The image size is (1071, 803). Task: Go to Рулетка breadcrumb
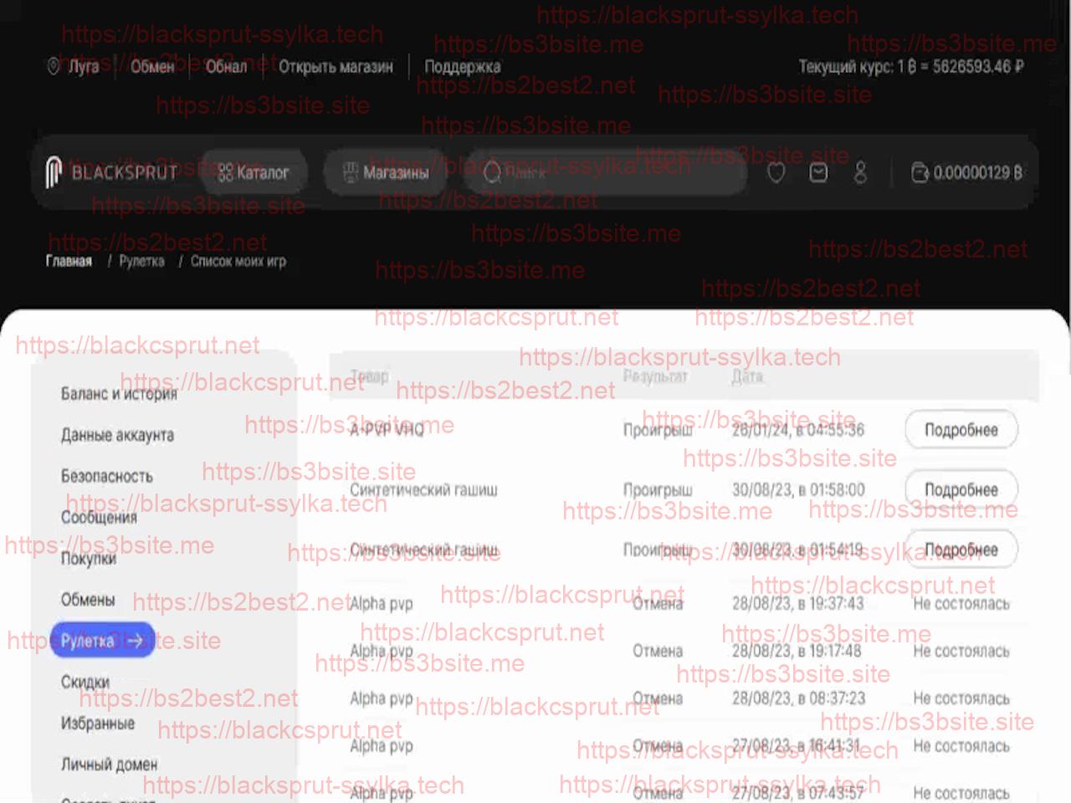(x=141, y=261)
